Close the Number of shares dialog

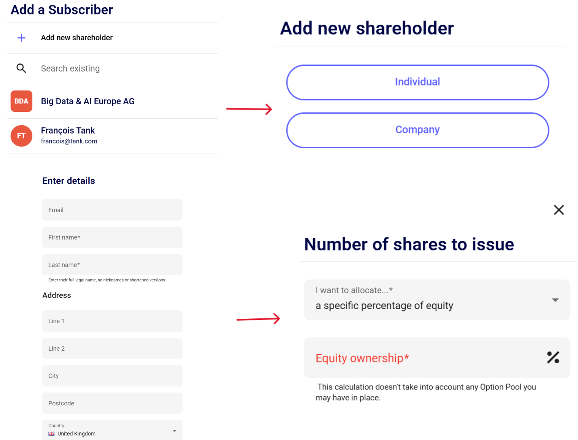click(559, 210)
